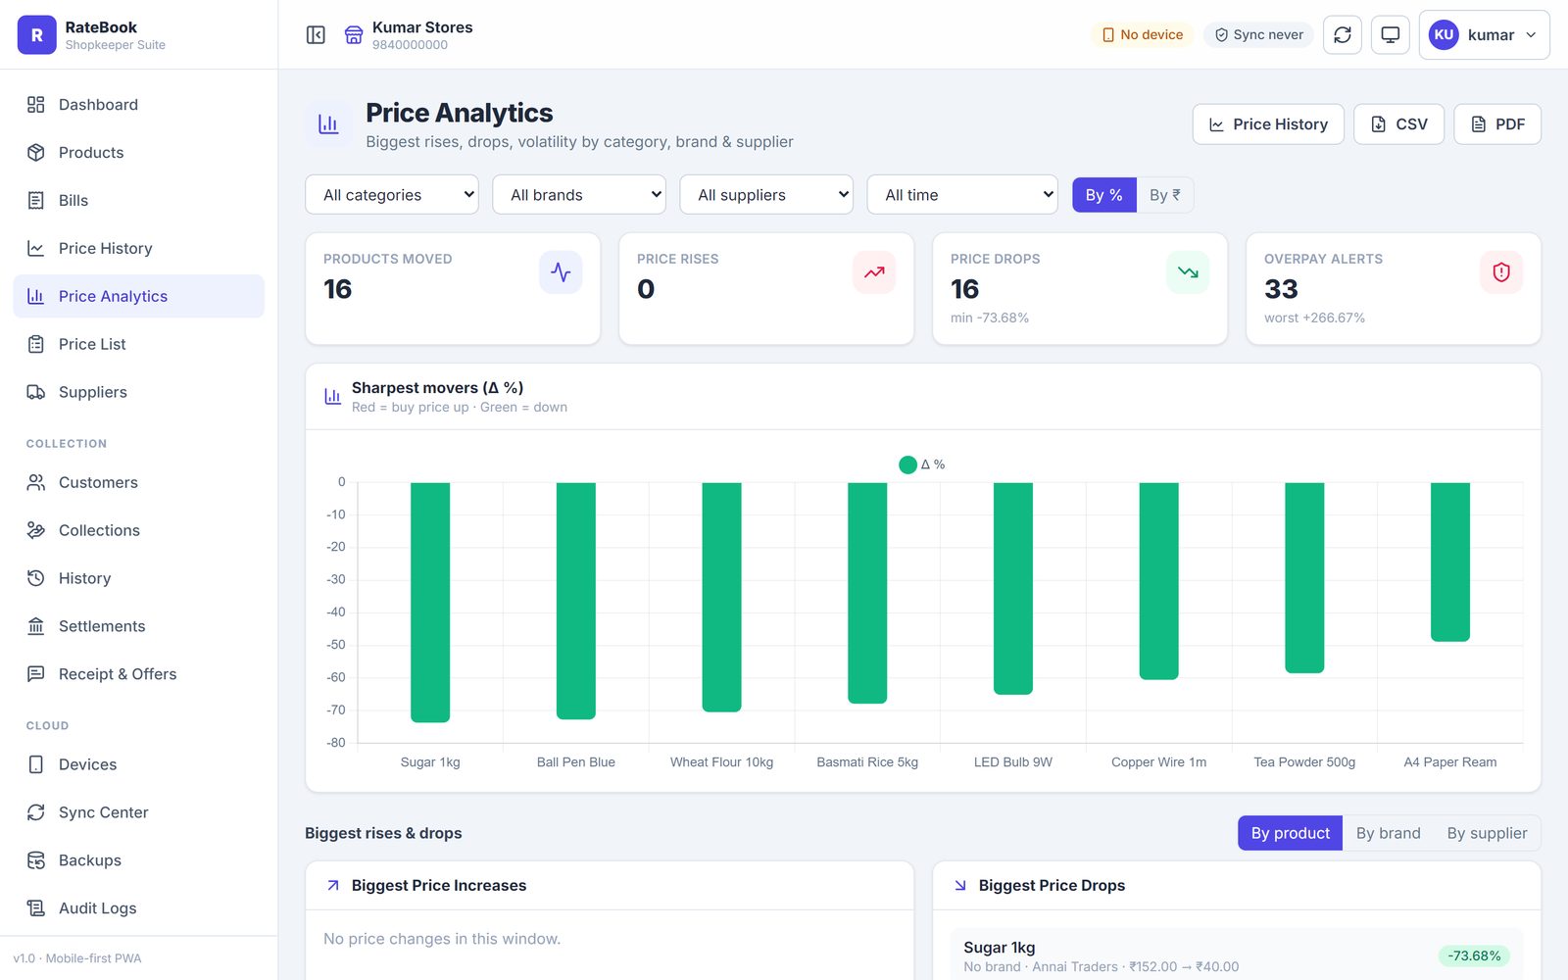Viewport: 1568px width, 980px height.
Task: Click the Price Drops trending-down icon
Action: (x=1188, y=272)
